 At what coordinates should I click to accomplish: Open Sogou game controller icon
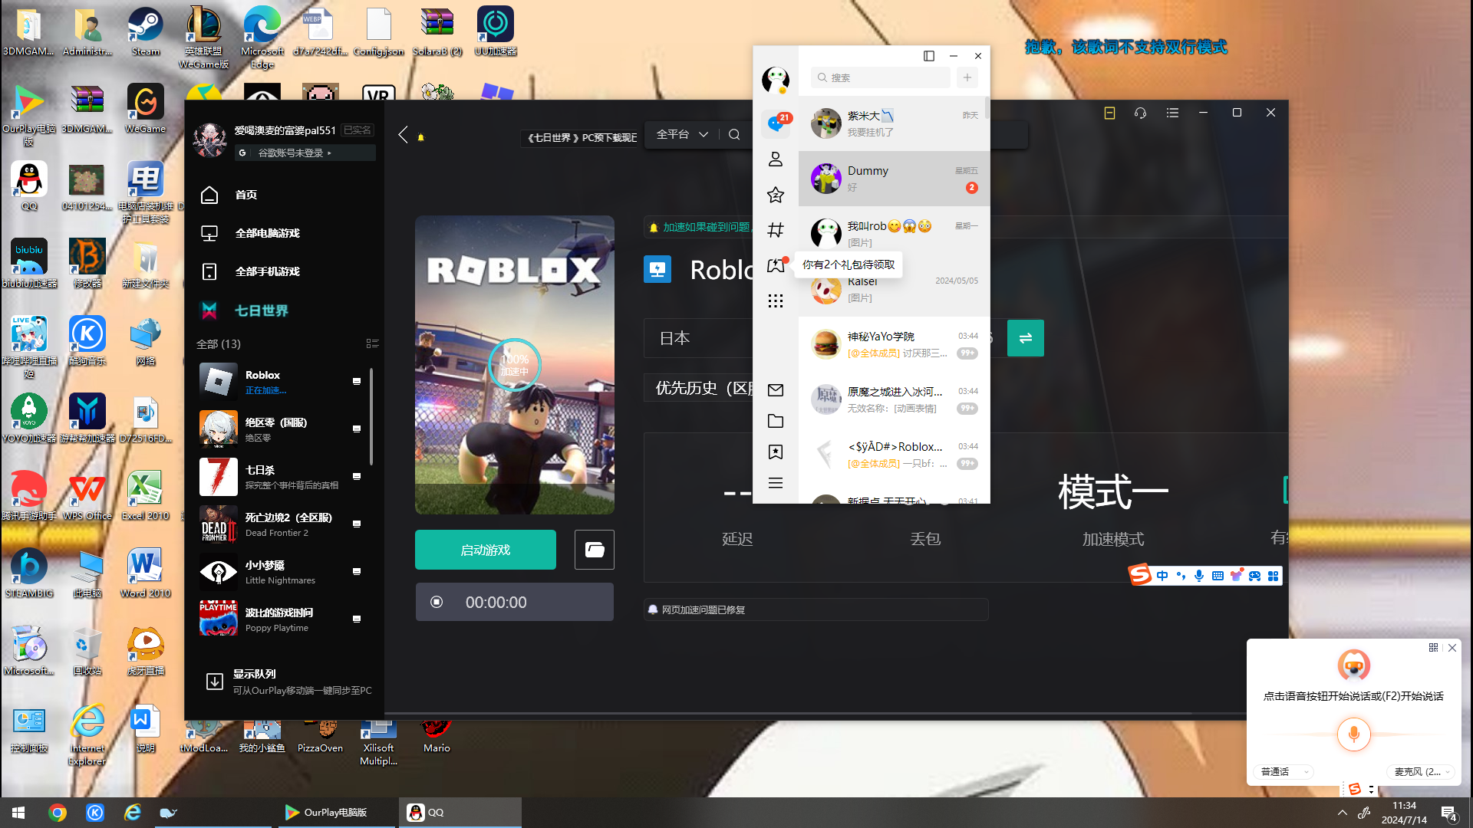1254,576
